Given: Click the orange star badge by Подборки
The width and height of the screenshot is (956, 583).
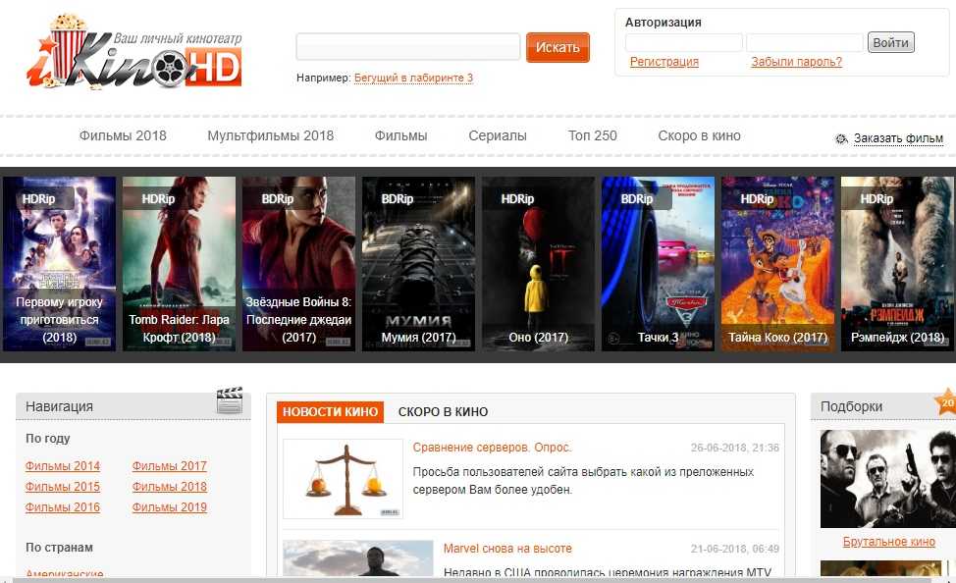Looking at the screenshot, I should (945, 401).
